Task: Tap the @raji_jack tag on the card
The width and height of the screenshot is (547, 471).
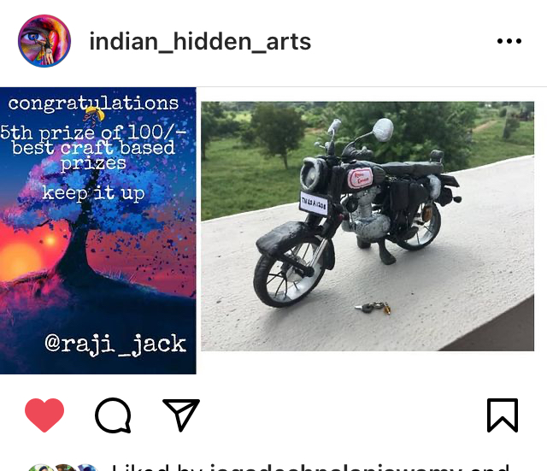Action: point(115,344)
